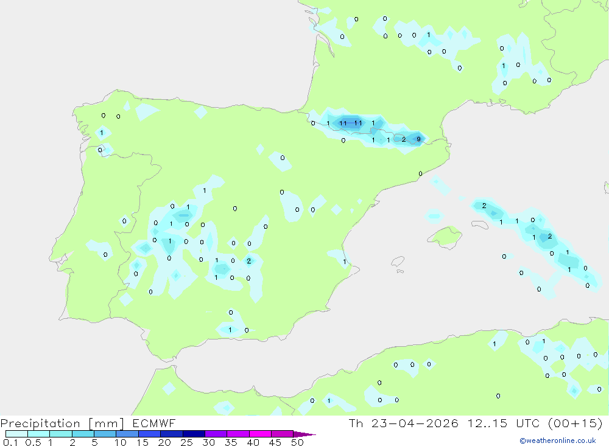Click the '9' precipitation value over the eastern Pyrenees
This screenshot has width=609, height=446.
418,139
